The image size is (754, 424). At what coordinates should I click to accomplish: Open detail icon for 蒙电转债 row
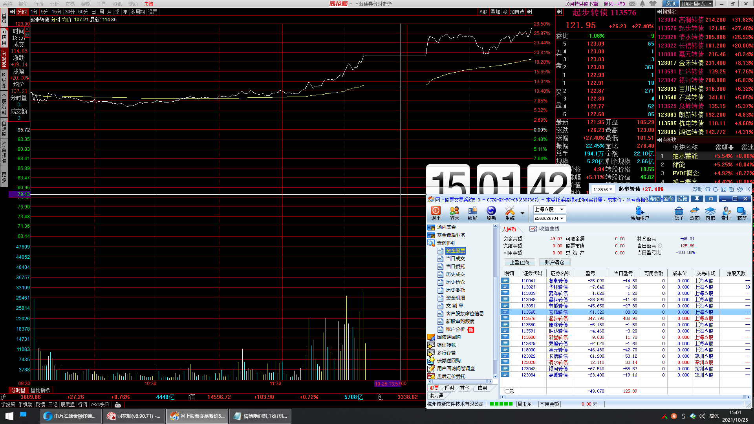505,281
